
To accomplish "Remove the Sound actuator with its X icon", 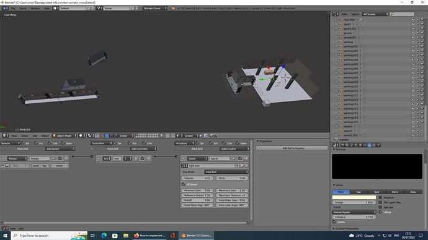I will tap(246, 158).
